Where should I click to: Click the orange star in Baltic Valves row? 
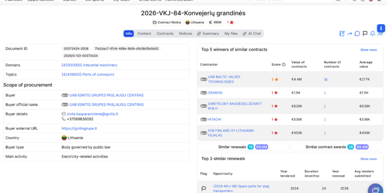pyautogui.click(x=277, y=79)
